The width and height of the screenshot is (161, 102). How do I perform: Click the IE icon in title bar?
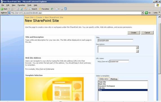1,1
